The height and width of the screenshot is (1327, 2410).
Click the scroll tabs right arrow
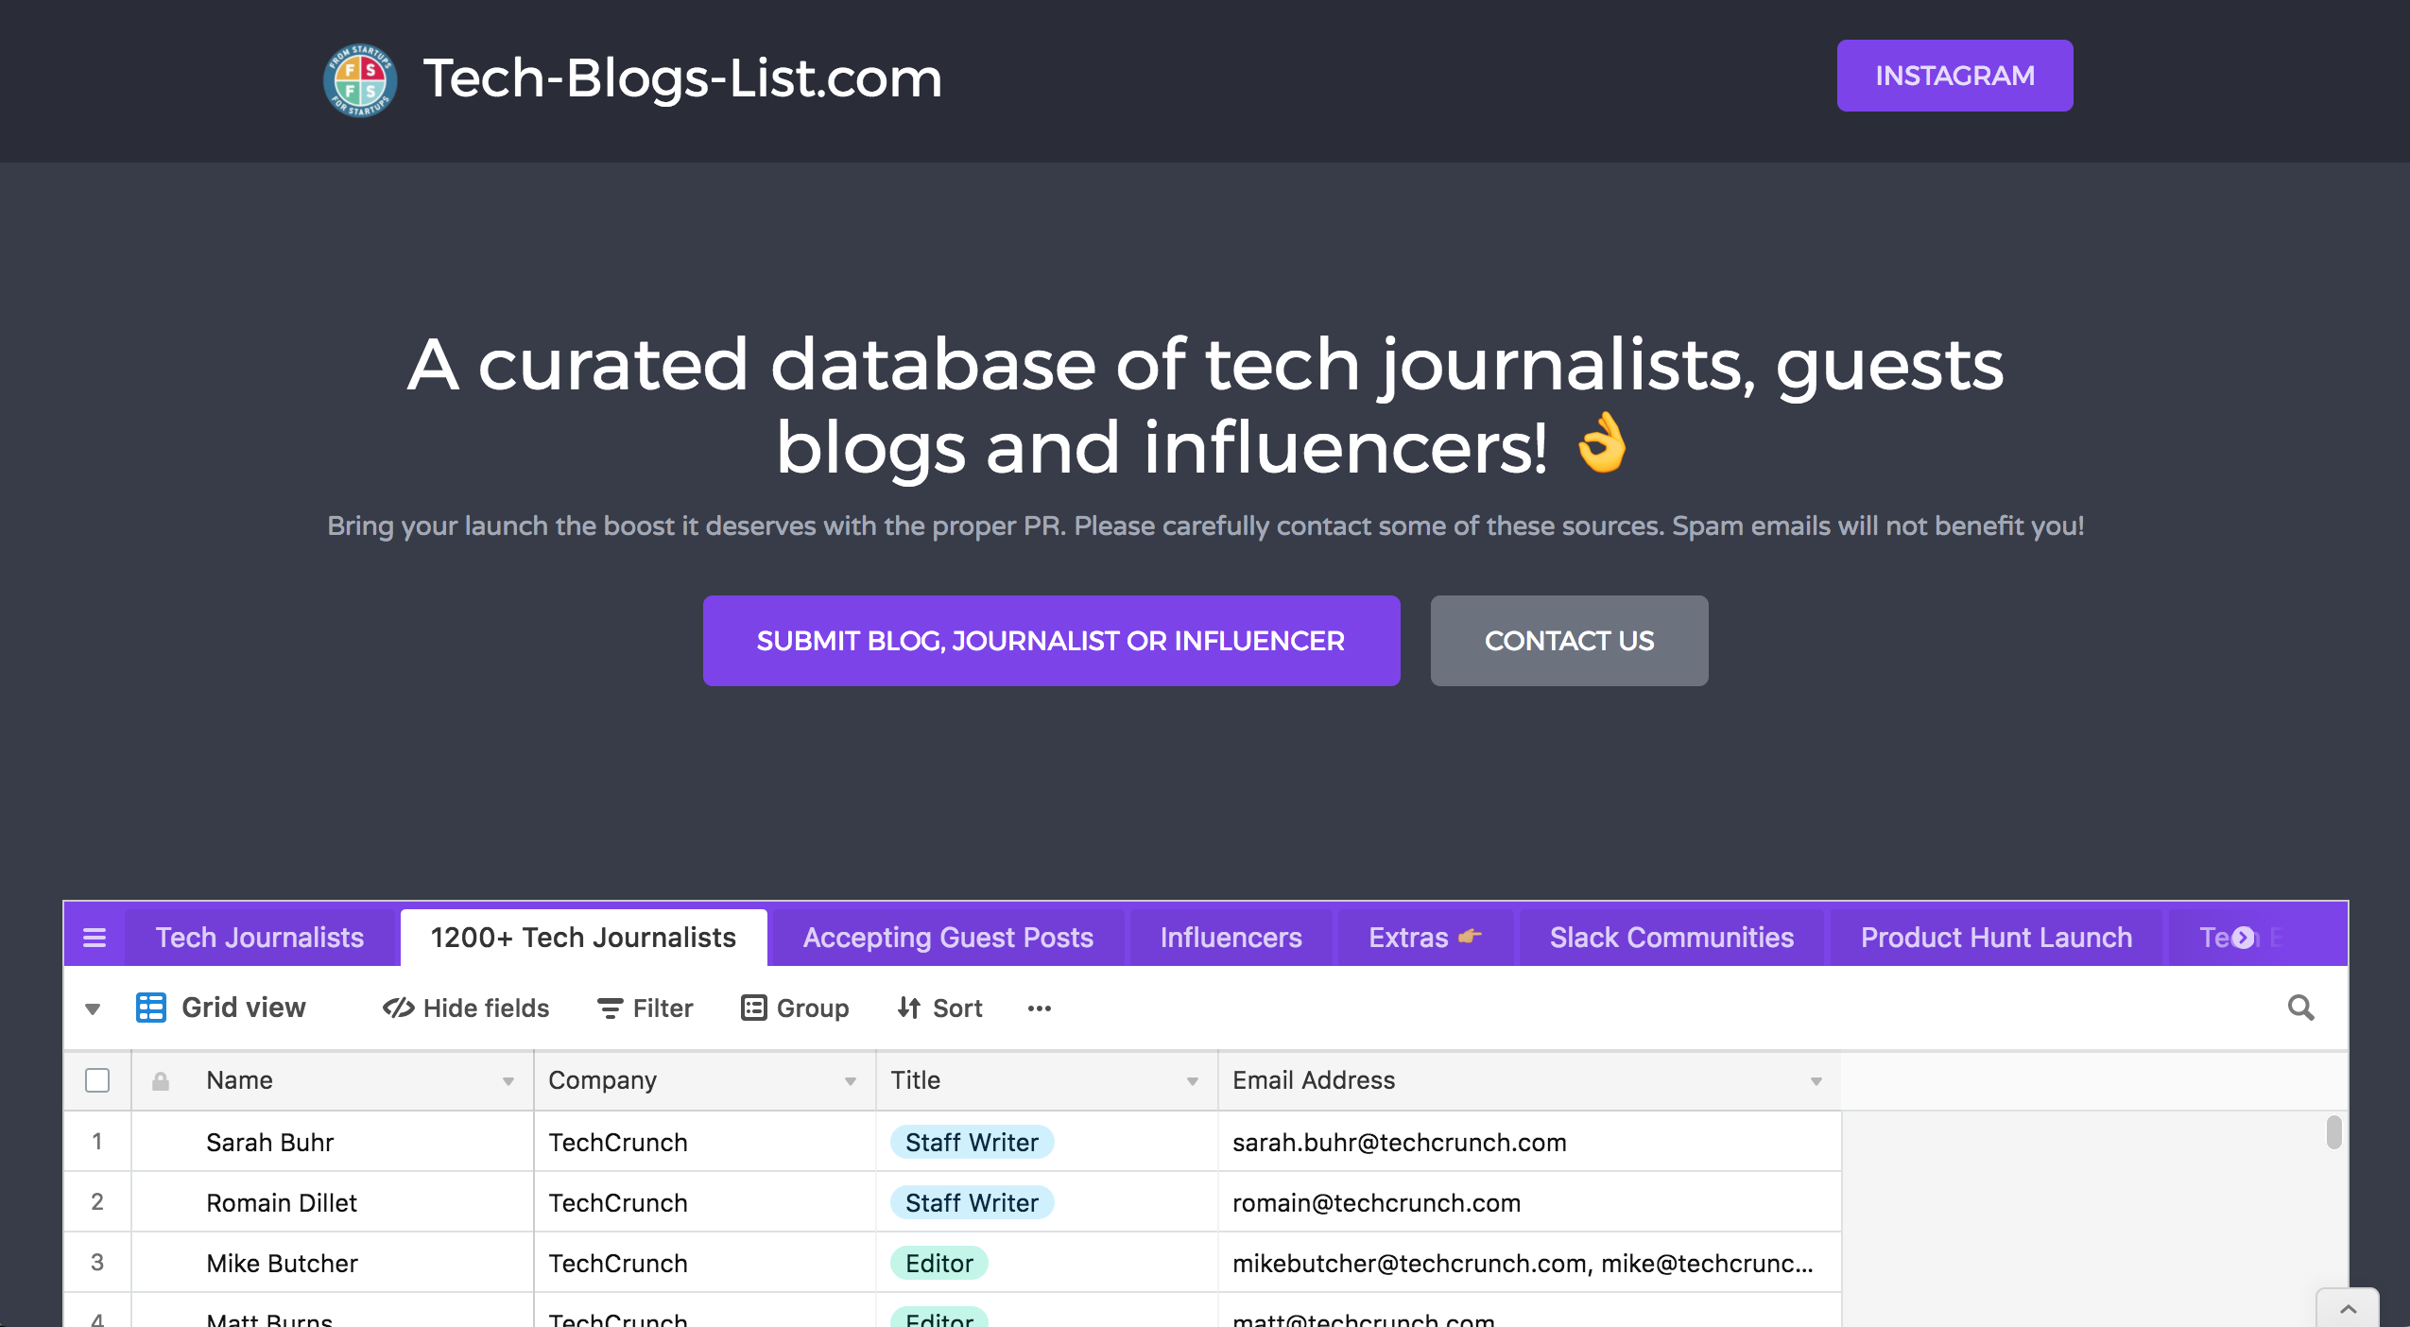[2243, 938]
